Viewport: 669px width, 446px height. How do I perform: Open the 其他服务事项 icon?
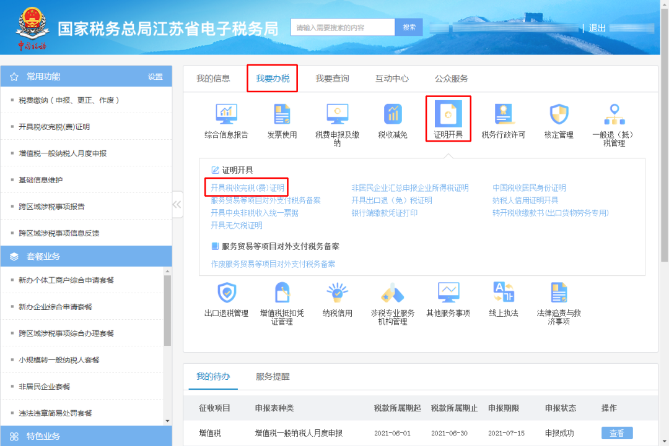[448, 293]
